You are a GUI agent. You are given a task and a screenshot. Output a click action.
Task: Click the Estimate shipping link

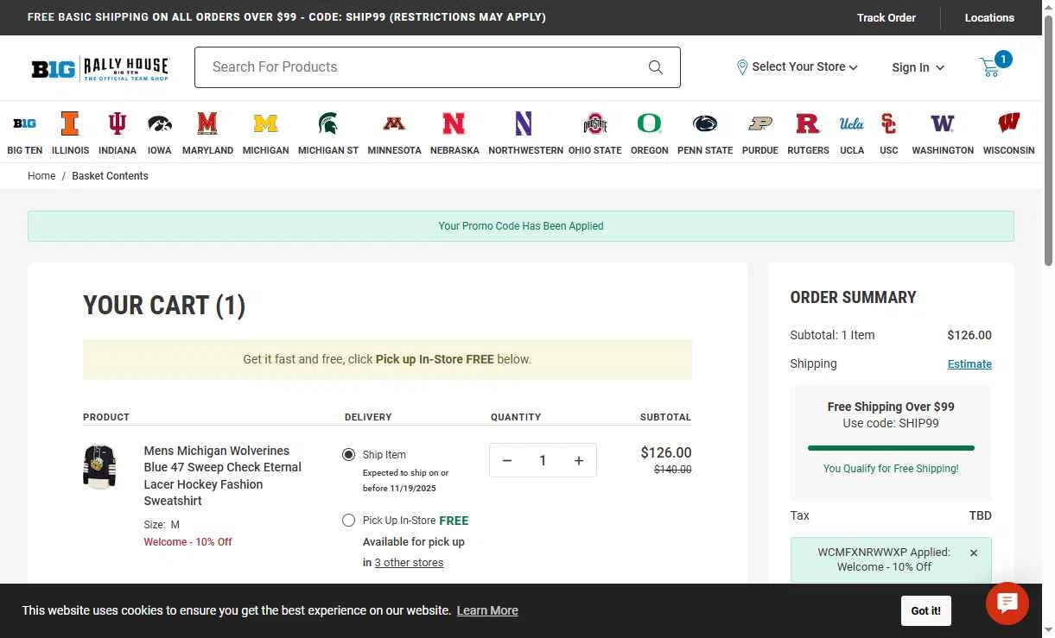pyautogui.click(x=969, y=364)
